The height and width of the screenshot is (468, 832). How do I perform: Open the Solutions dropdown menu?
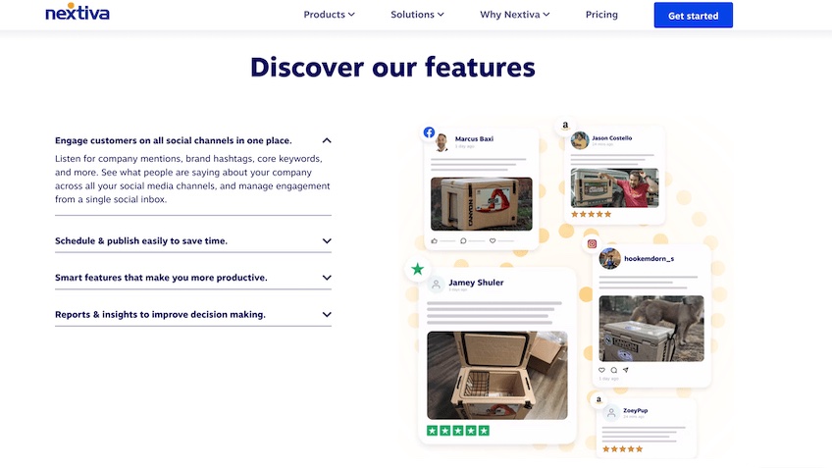pos(417,15)
